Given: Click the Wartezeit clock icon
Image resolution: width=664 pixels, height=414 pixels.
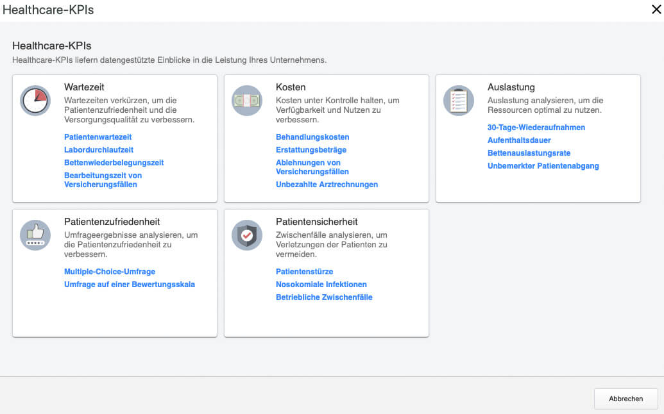Looking at the screenshot, I should tap(35, 101).
